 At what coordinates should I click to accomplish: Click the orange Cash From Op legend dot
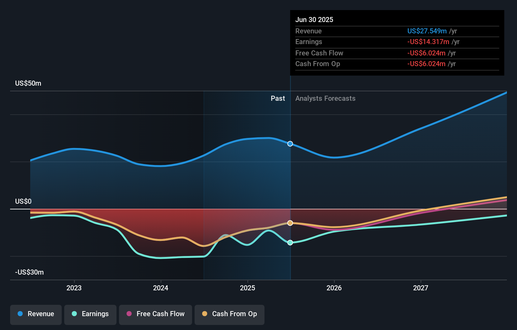[205, 314]
